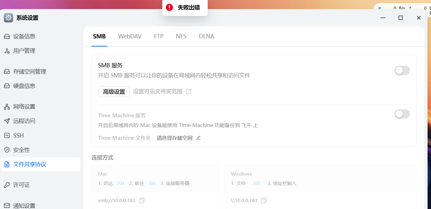Click the 安全性 shield icon

pos(7,150)
